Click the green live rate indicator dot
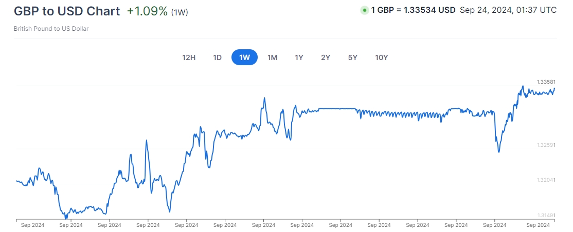The image size is (573, 232). [x=365, y=10]
